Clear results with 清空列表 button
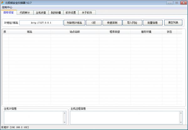Viewport: 188px width, 130px height. tap(173, 23)
